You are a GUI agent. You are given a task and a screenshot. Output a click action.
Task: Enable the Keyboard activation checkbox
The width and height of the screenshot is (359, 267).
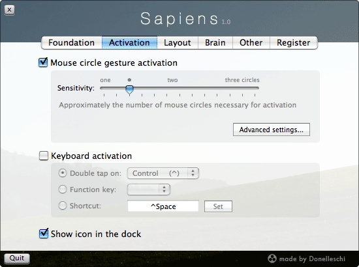pos(44,156)
